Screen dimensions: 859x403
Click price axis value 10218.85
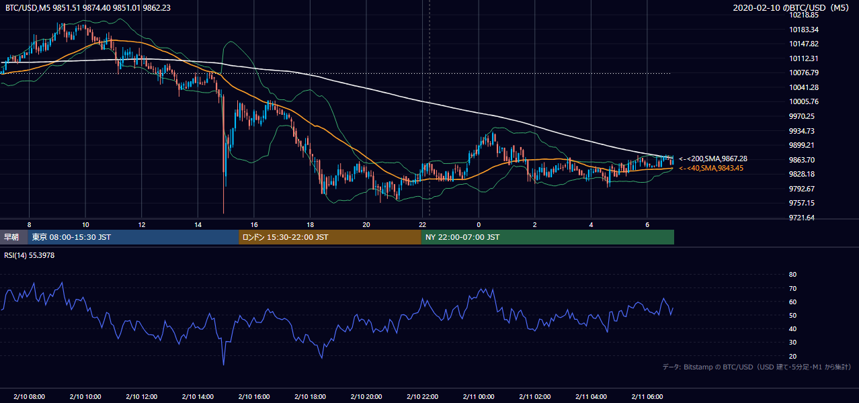point(804,15)
